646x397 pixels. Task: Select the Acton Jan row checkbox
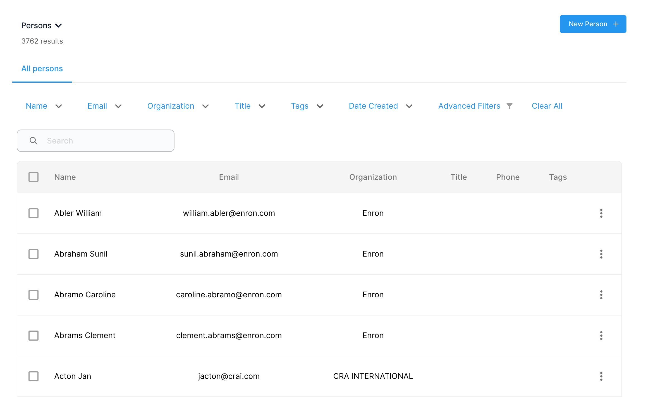click(x=34, y=376)
